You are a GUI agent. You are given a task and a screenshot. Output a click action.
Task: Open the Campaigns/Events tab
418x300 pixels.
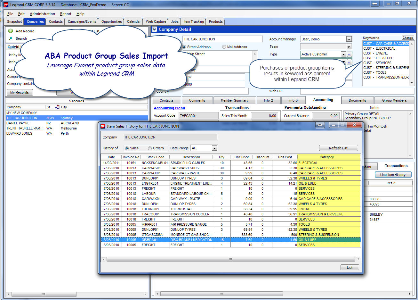point(82,21)
